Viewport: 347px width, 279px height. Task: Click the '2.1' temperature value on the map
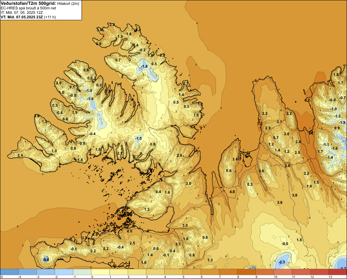[119, 153]
